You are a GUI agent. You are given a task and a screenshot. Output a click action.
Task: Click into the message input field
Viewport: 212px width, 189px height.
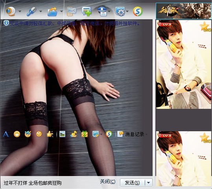(x=76, y=158)
